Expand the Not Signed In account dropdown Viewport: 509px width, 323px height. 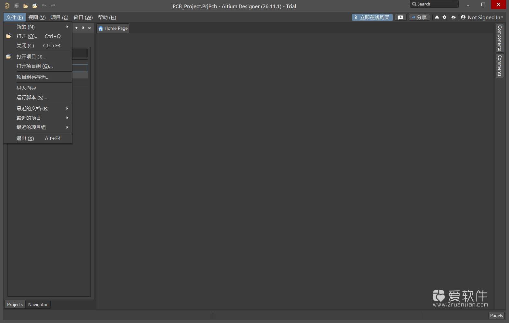[x=482, y=18]
